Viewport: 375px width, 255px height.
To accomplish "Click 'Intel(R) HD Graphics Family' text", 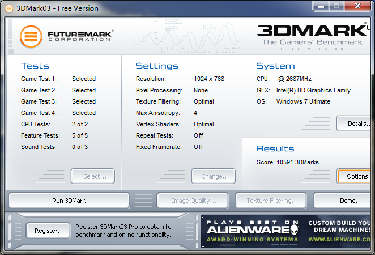I will click(x=313, y=90).
